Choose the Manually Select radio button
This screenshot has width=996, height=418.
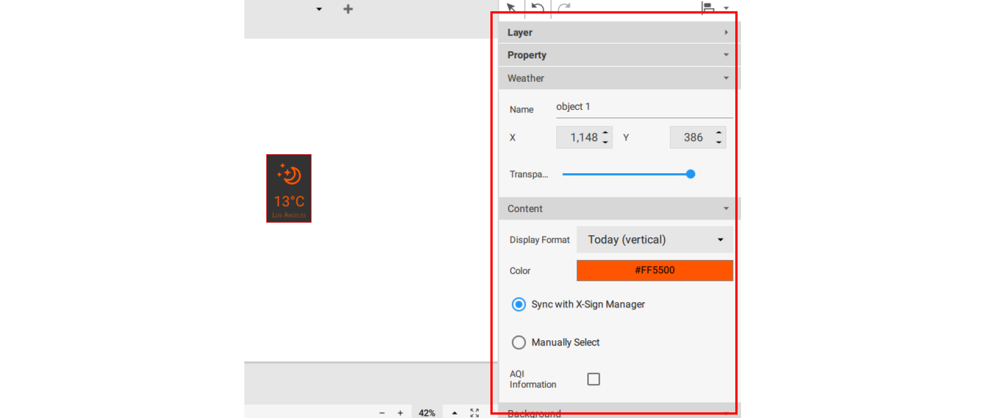[x=519, y=343]
